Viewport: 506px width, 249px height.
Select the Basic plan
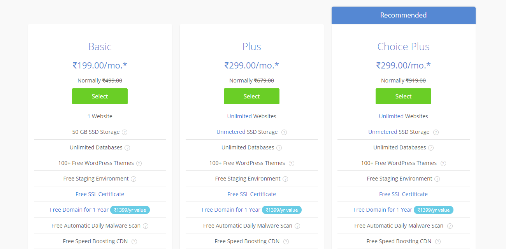100,96
